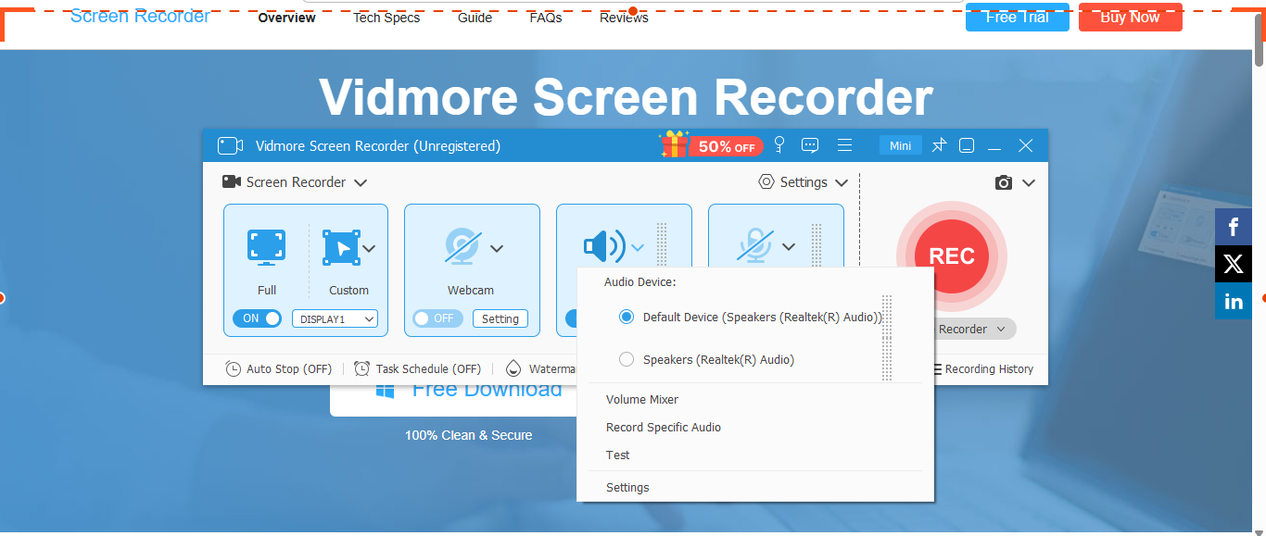The image size is (1266, 536).
Task: Start recording with REC button
Action: pyautogui.click(x=952, y=256)
